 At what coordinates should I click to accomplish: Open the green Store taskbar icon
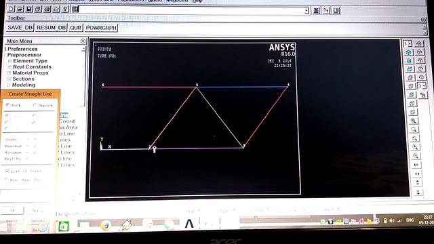point(63,226)
